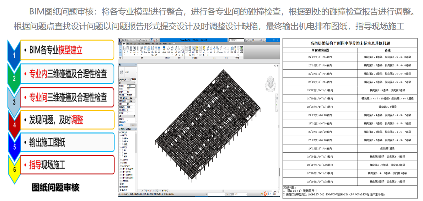Select the Railing tool in the ribbon

164,50
